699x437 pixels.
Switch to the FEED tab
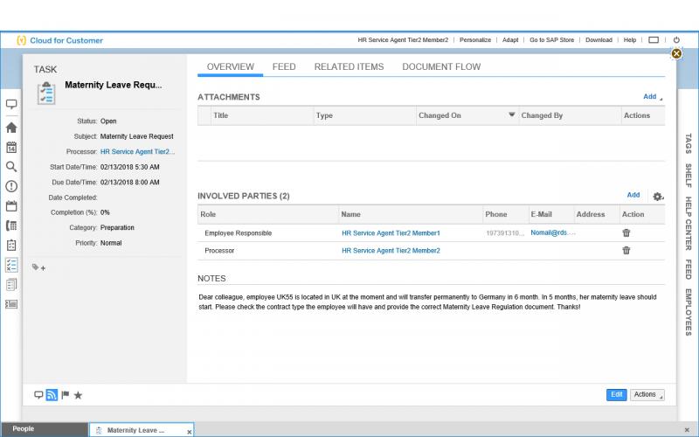[284, 67]
